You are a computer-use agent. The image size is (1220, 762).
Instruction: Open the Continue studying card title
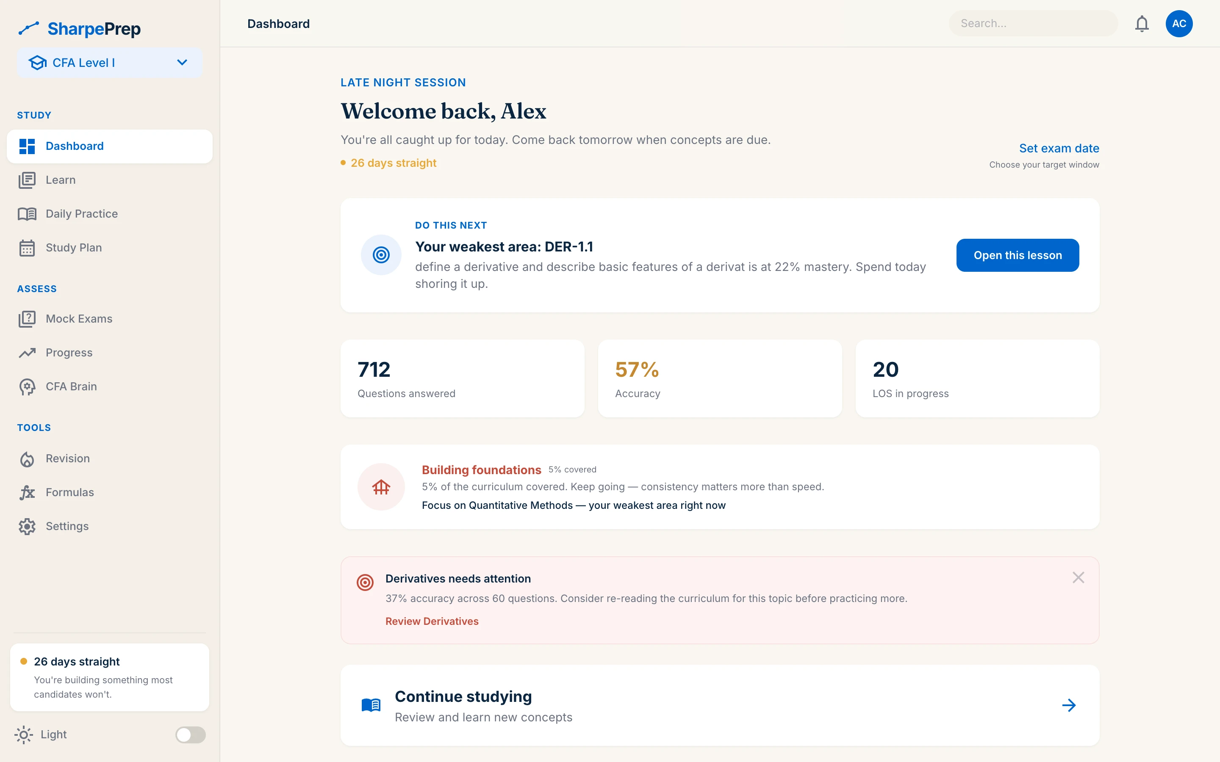(463, 696)
